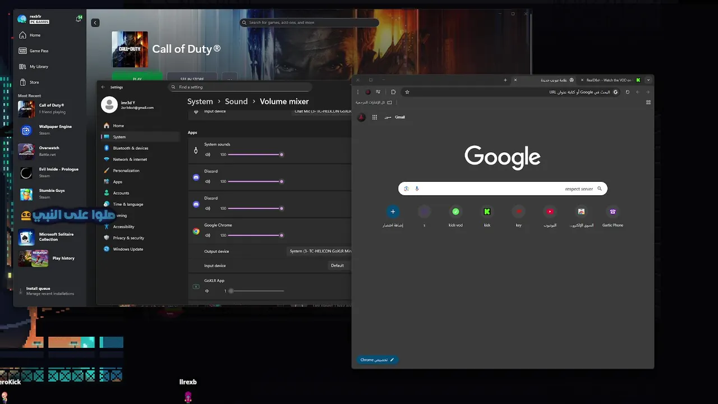
Task: Open the rexb1r Xbox profile avatar
Action: [x=22, y=19]
